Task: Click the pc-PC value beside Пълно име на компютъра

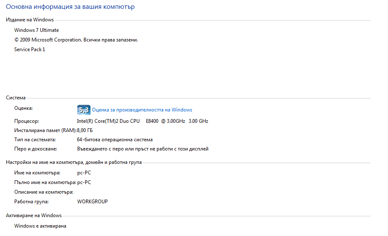Action: pyautogui.click(x=84, y=183)
